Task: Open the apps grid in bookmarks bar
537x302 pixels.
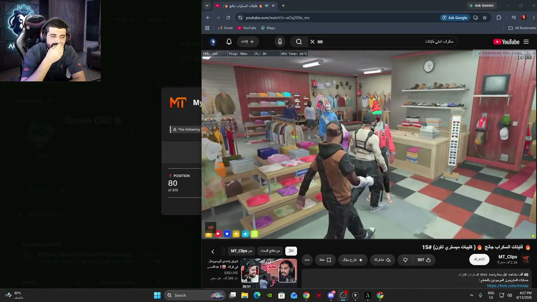Action: coord(207,28)
